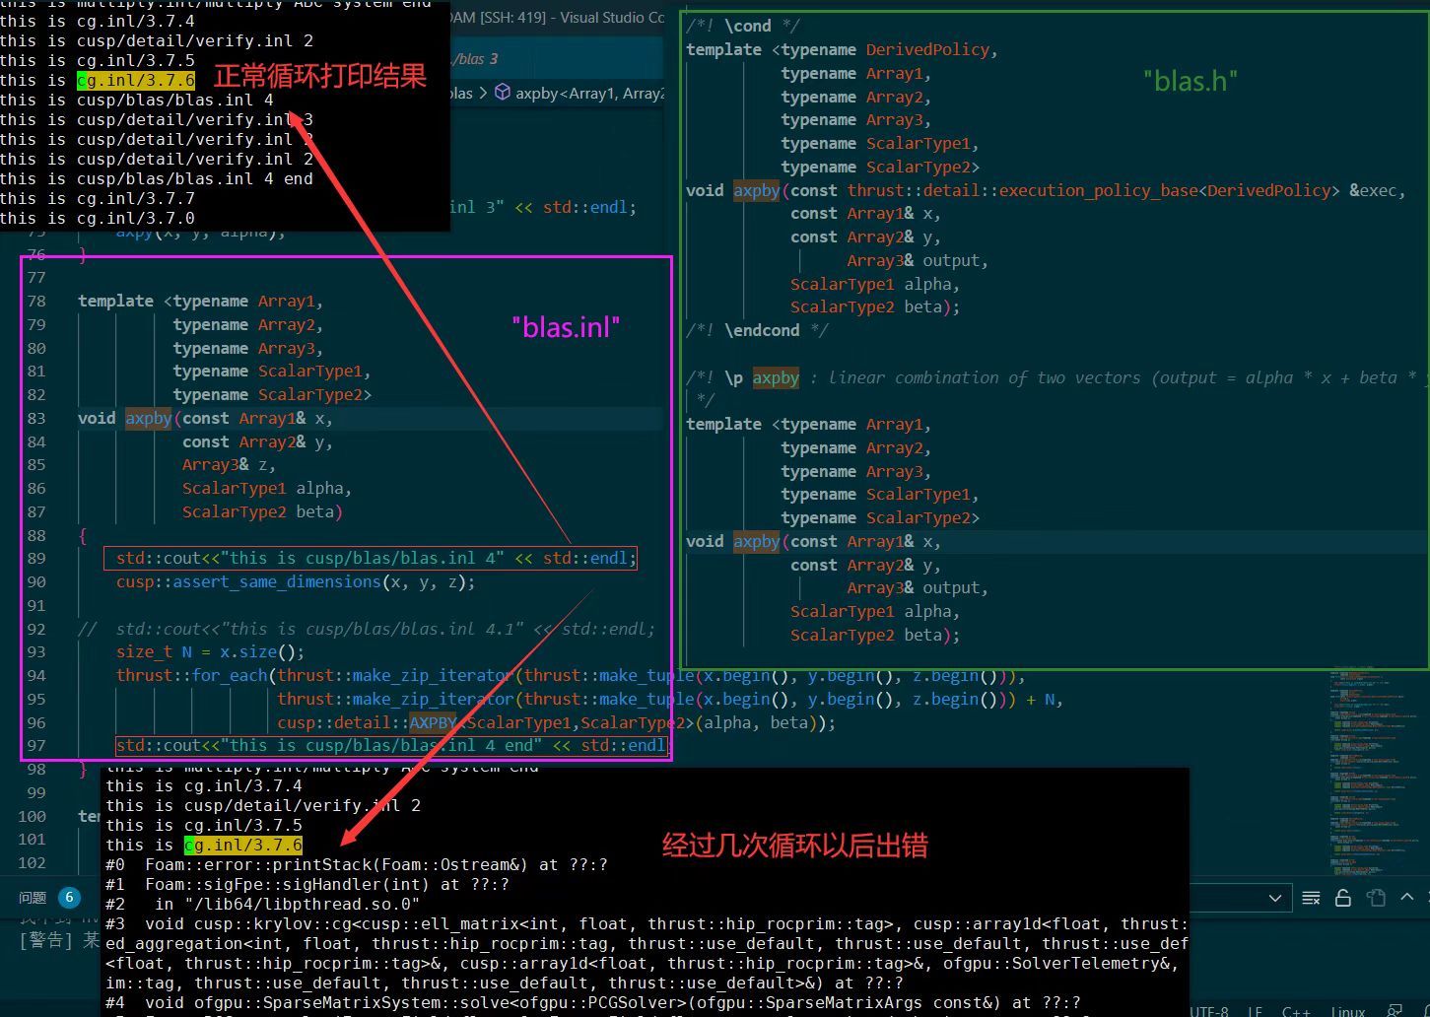Click the UTF-8 encoding status item
This screenshot has width=1430, height=1017.
[1209, 1011]
